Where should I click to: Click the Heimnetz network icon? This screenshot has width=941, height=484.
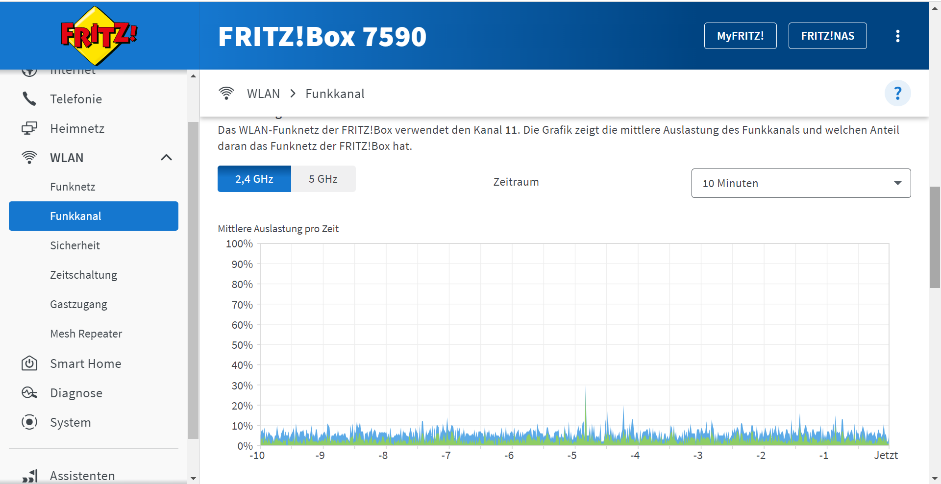(x=29, y=128)
